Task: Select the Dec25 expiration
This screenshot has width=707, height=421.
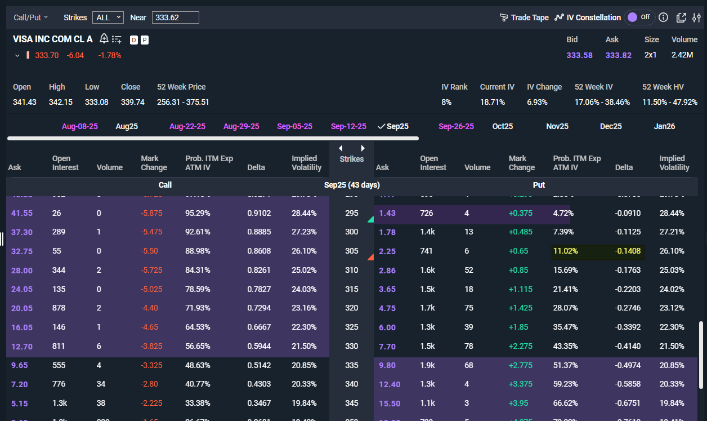Action: (611, 126)
